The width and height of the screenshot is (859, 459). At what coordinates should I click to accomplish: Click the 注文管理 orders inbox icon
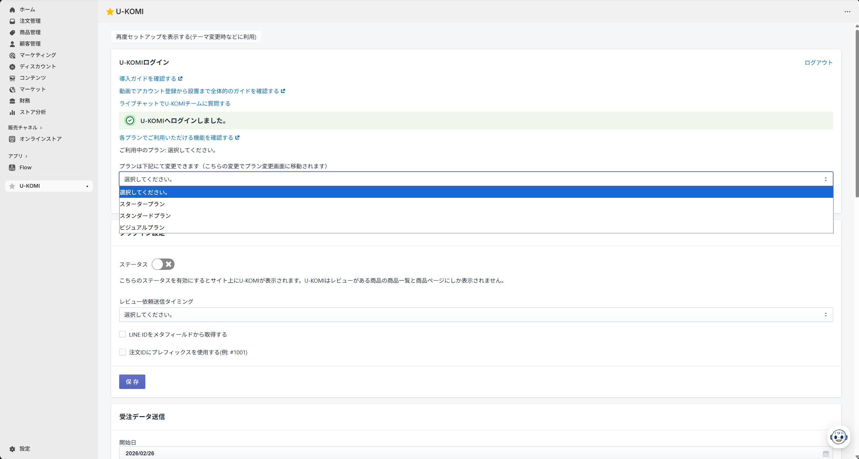pyautogui.click(x=12, y=21)
